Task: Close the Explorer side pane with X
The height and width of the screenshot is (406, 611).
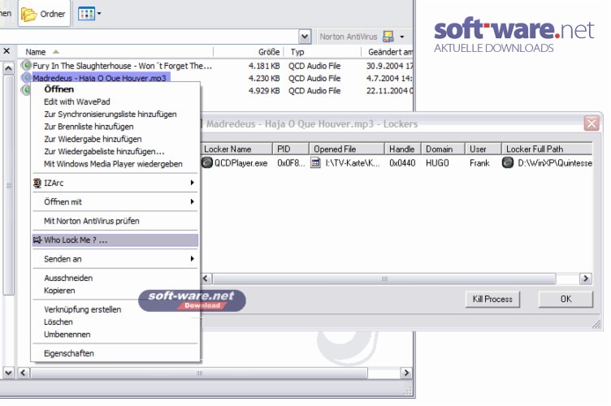Action: 6,51
